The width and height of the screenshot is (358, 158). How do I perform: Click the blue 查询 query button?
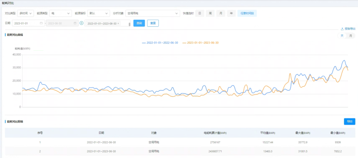point(139,23)
